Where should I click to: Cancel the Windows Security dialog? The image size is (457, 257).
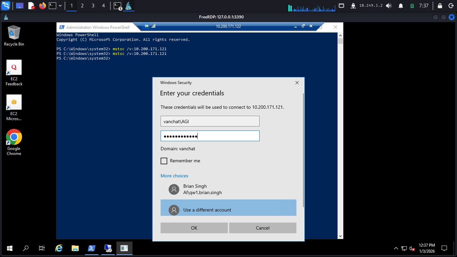coord(263,228)
